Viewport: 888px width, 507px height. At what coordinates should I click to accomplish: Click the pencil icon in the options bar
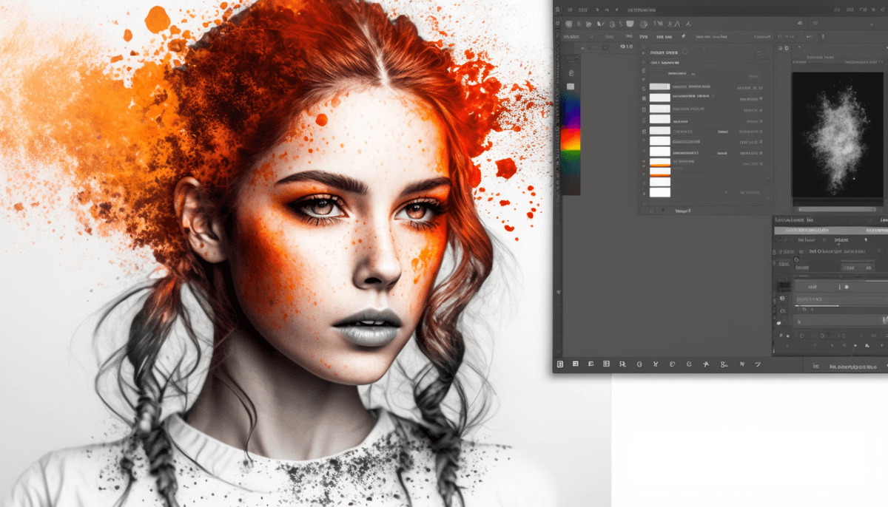[684, 36]
